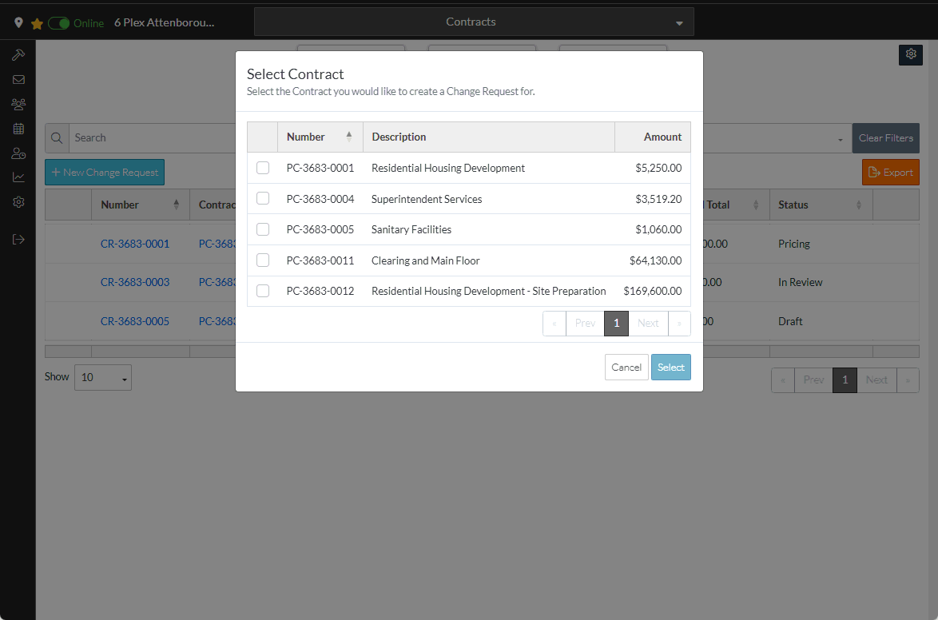Click the hammer tools icon in sidebar
This screenshot has width=938, height=620.
(x=18, y=55)
